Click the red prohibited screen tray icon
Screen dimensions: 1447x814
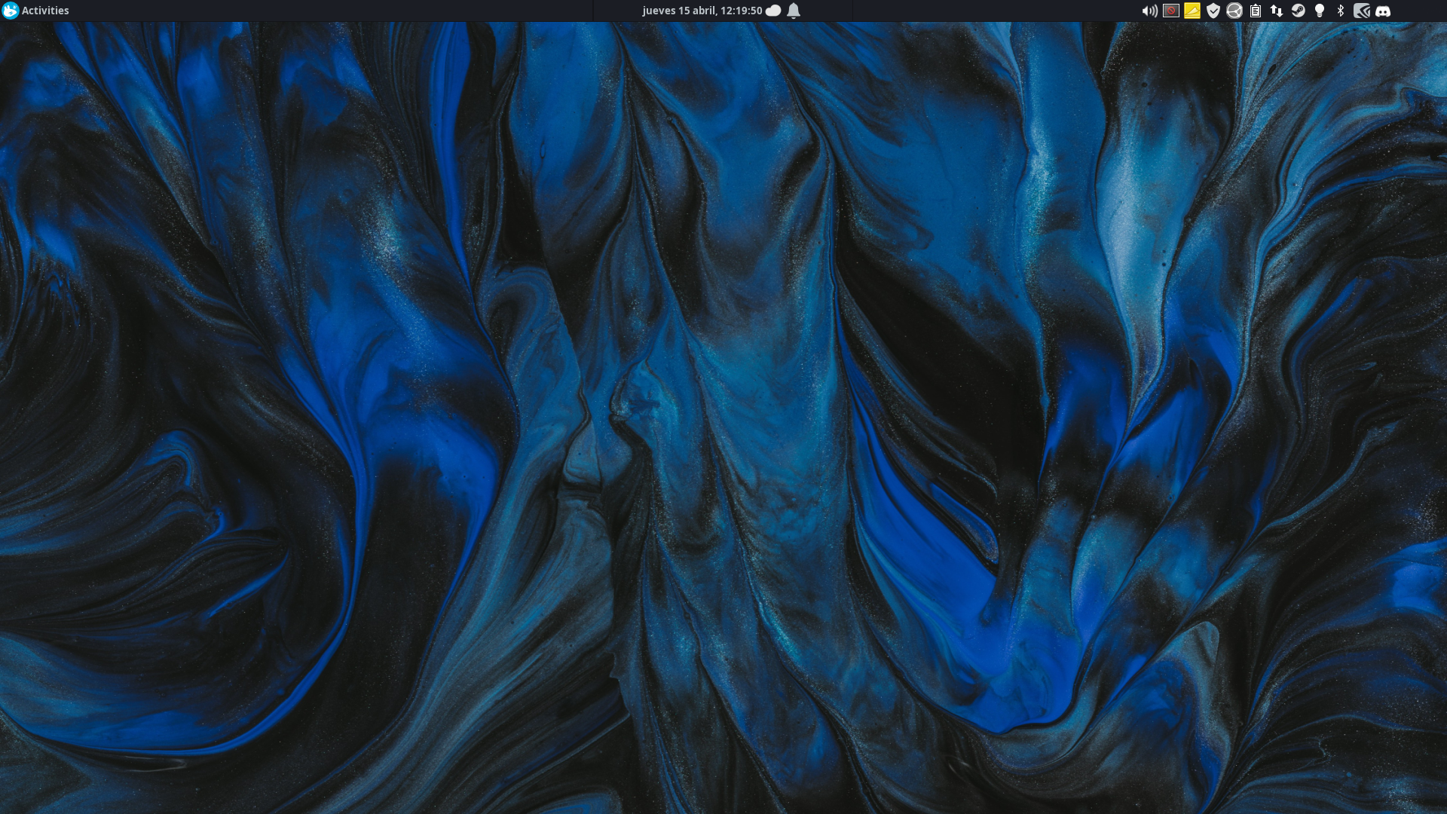click(1170, 11)
